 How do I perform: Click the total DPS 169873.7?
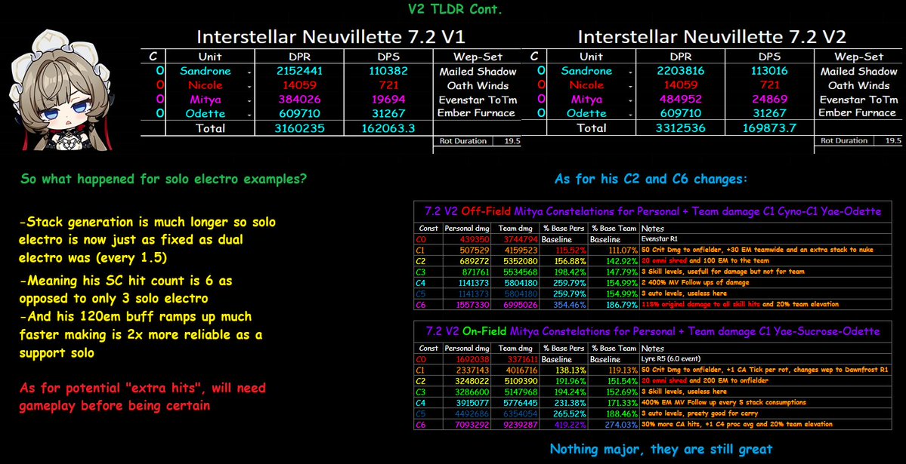point(768,128)
